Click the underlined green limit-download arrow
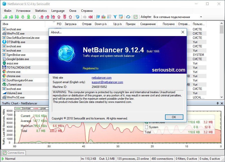The height and width of the screenshot is (162, 225). (x=29, y=17)
